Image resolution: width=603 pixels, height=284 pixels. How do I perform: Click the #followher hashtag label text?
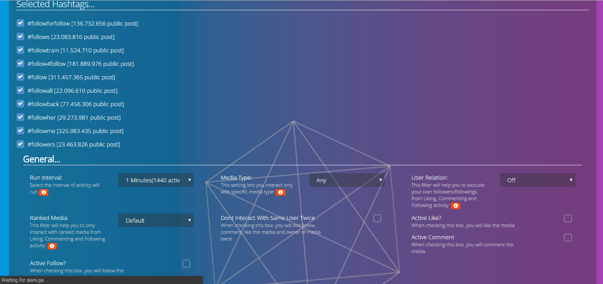[74, 117]
